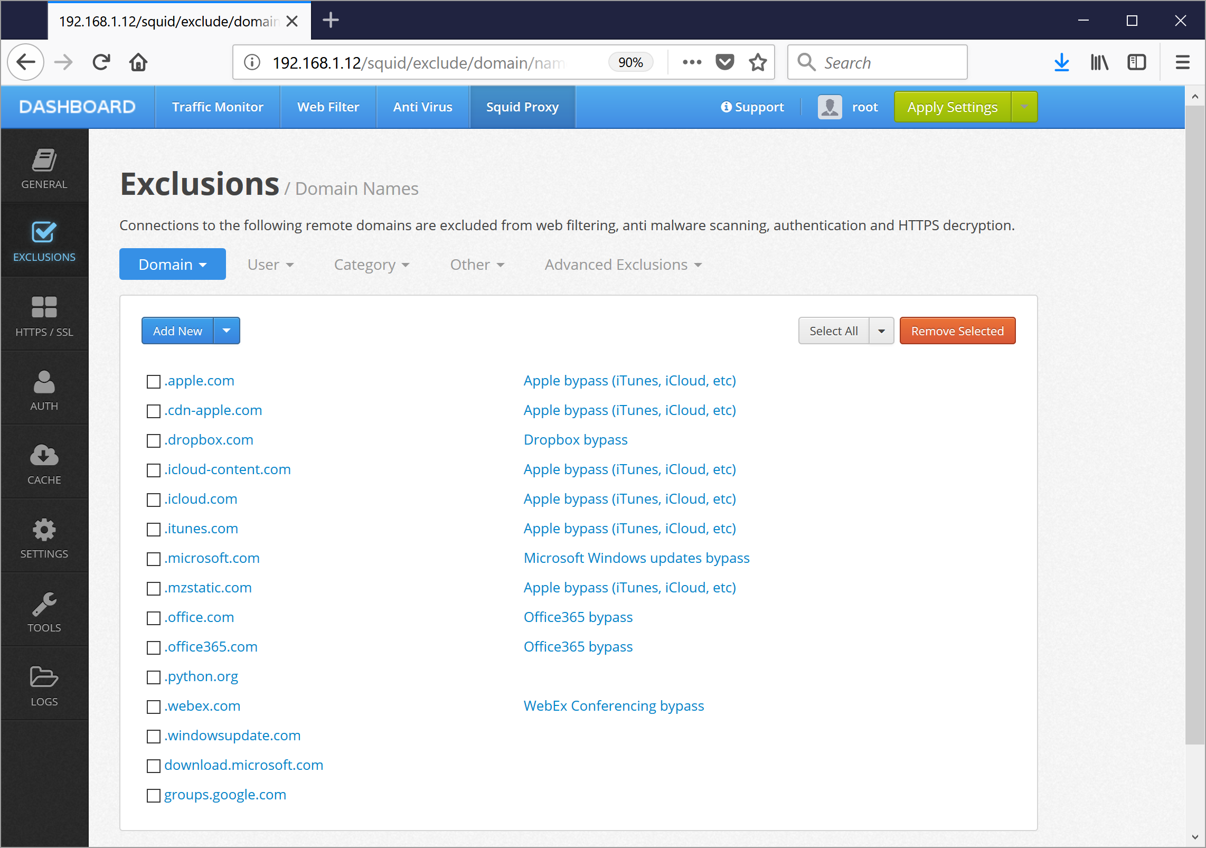Click the TOOLS sidebar icon
The height and width of the screenshot is (848, 1206).
tap(43, 608)
